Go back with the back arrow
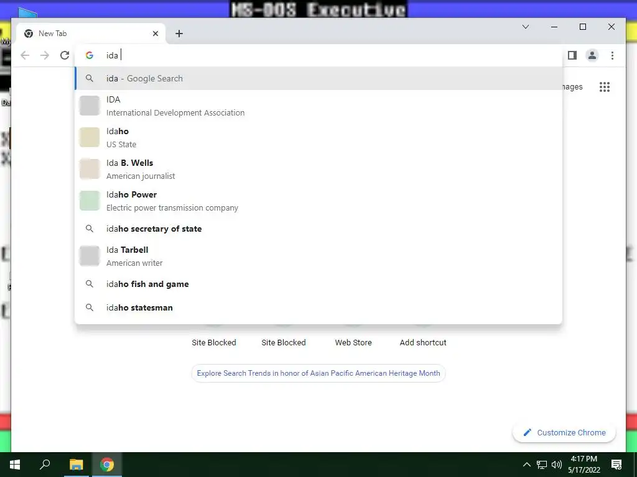The width and height of the screenshot is (637, 477). (25, 55)
